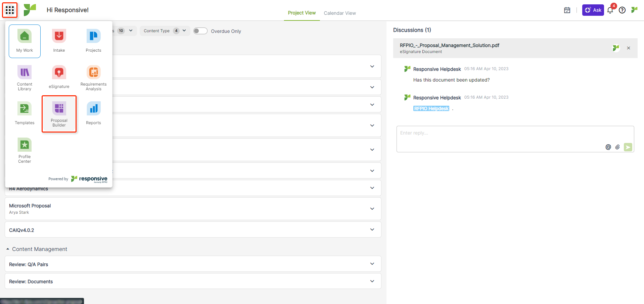Attach a file with the paperclip icon

pos(617,147)
